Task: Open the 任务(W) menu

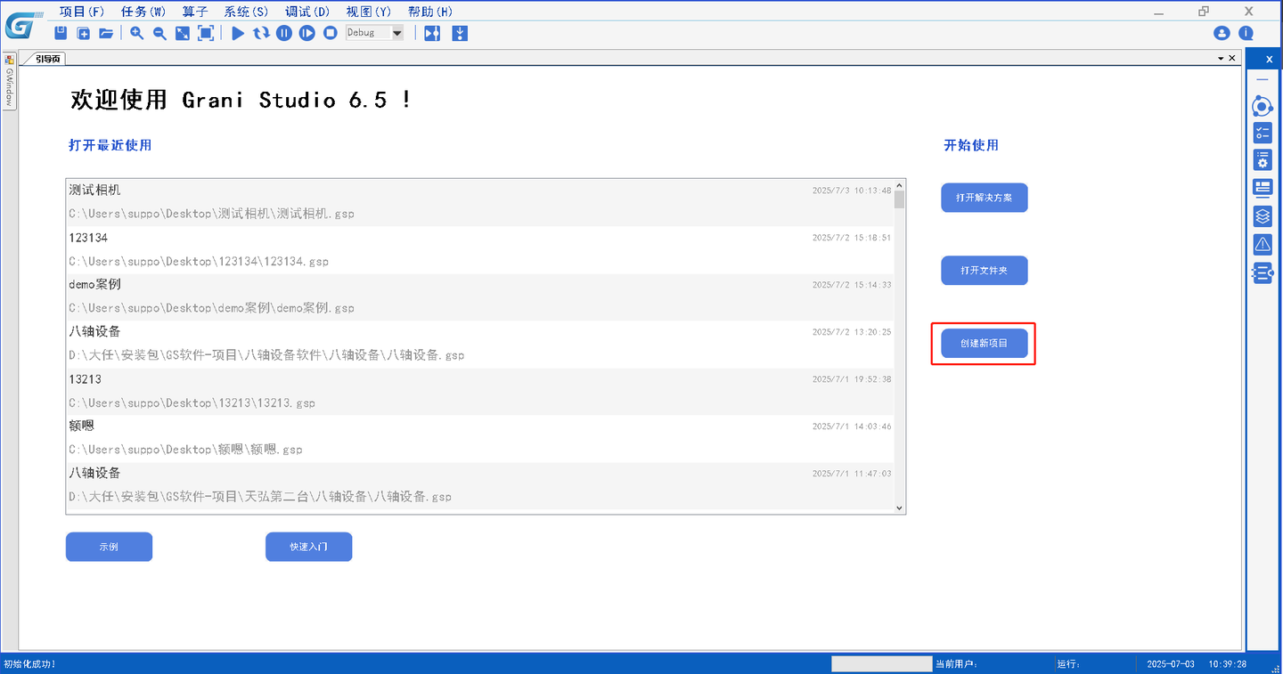Action: click(143, 12)
